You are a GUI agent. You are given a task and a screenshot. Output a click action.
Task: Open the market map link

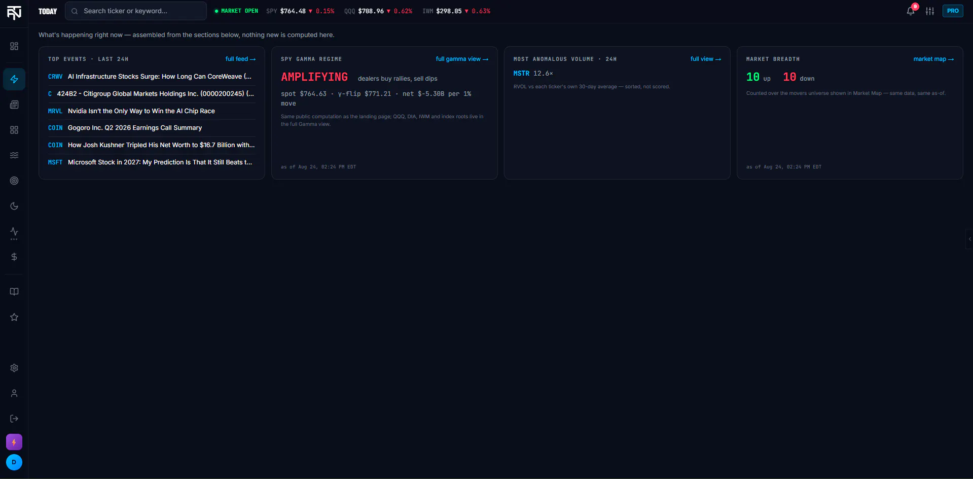tap(933, 59)
